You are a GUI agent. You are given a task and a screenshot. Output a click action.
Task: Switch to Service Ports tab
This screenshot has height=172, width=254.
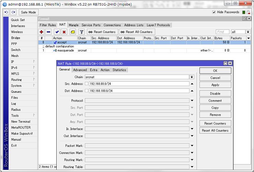tap(91, 25)
